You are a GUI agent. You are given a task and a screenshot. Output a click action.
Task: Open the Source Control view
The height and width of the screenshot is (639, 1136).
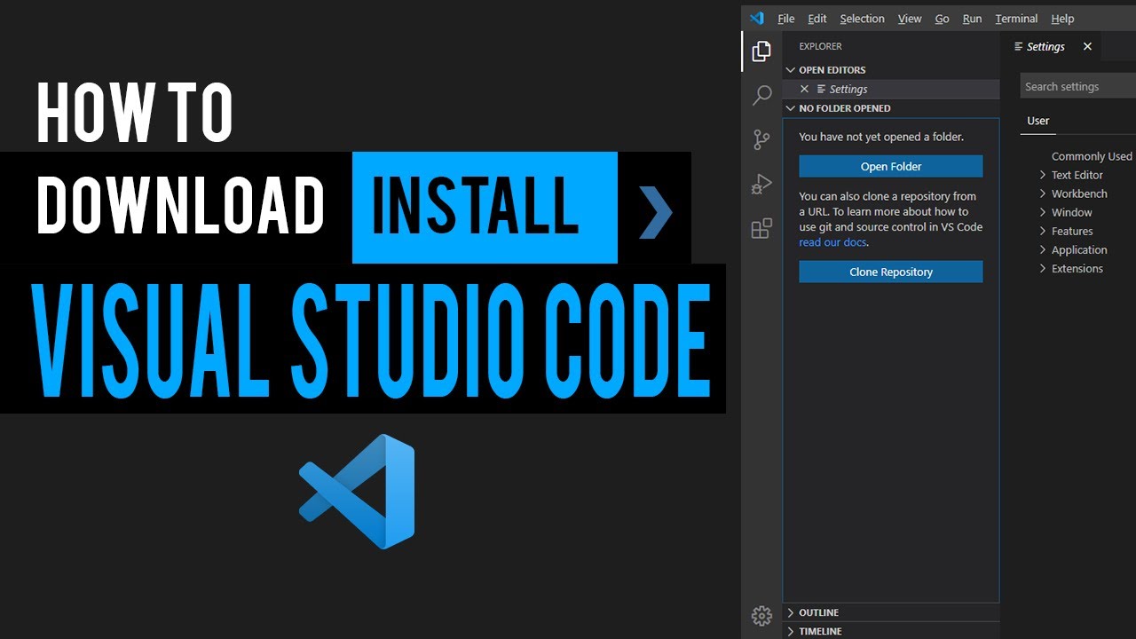(761, 139)
